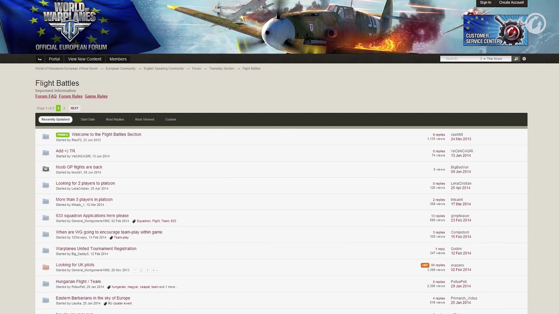
Task: Open the Portal menu item
Action: click(54, 59)
